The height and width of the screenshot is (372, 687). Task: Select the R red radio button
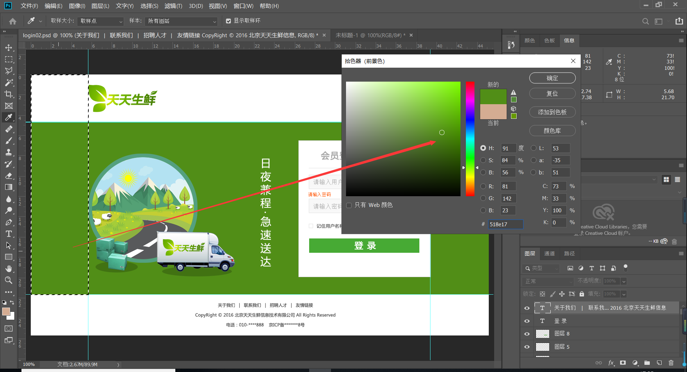coord(483,186)
